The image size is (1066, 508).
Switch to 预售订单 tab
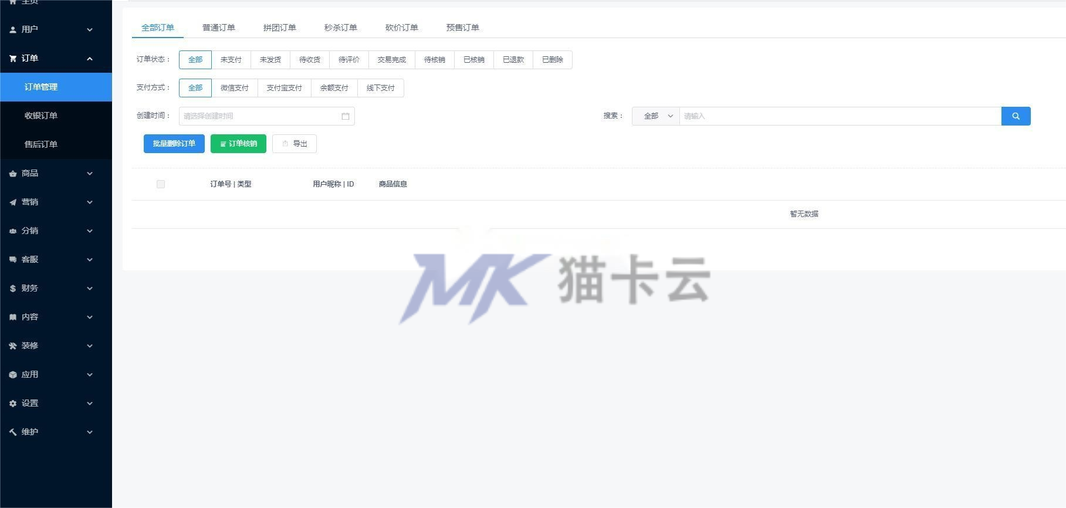pyautogui.click(x=463, y=28)
